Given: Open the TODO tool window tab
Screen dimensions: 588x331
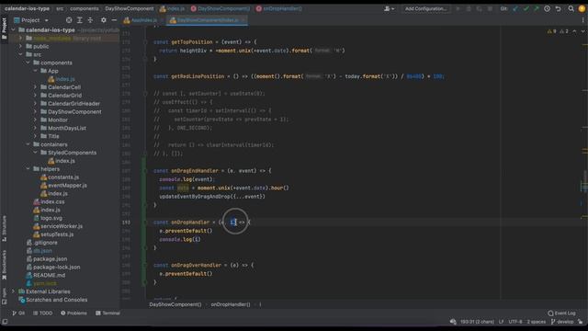Looking at the screenshot, I should pos(43,313).
